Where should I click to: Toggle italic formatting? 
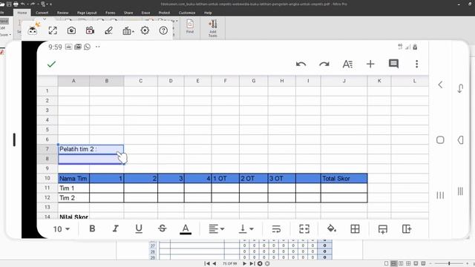pos(116,228)
